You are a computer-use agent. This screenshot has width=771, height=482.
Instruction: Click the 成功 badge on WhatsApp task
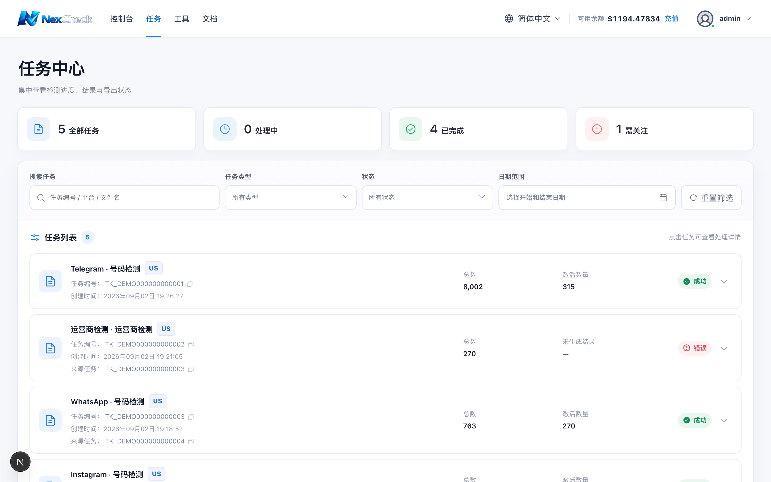[x=694, y=420]
